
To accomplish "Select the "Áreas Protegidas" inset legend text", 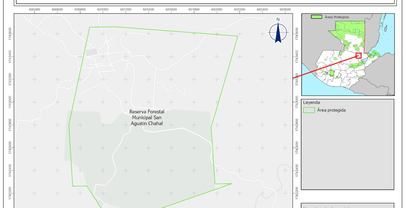I will (337, 17).
